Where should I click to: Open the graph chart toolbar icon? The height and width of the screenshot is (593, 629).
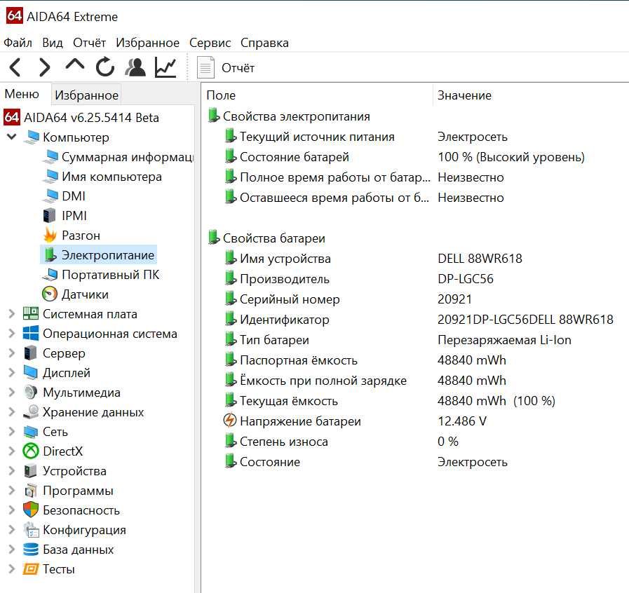pyautogui.click(x=165, y=67)
